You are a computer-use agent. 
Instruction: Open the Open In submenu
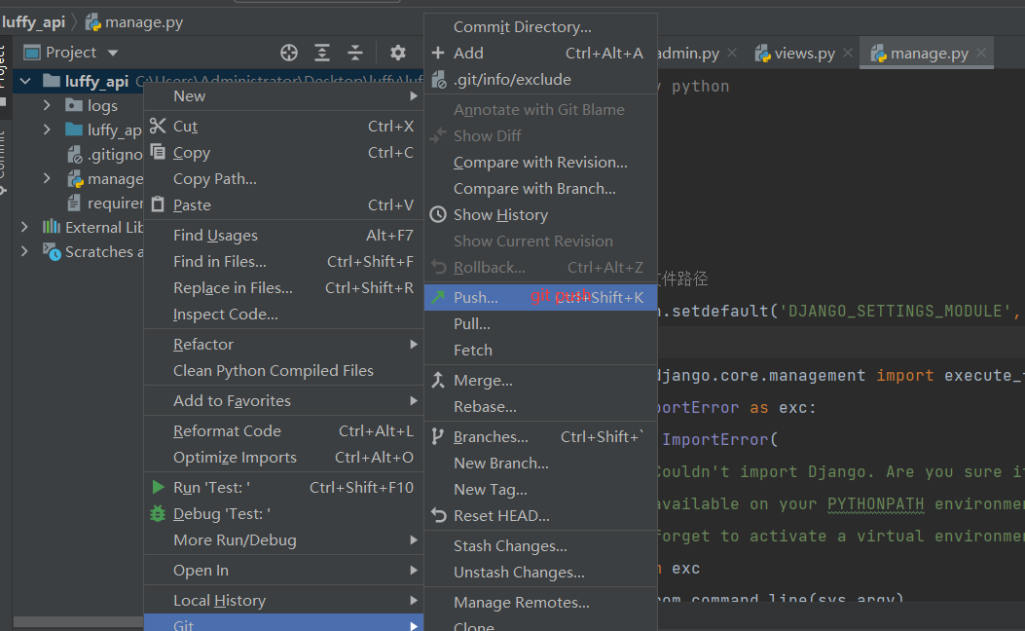(x=283, y=571)
